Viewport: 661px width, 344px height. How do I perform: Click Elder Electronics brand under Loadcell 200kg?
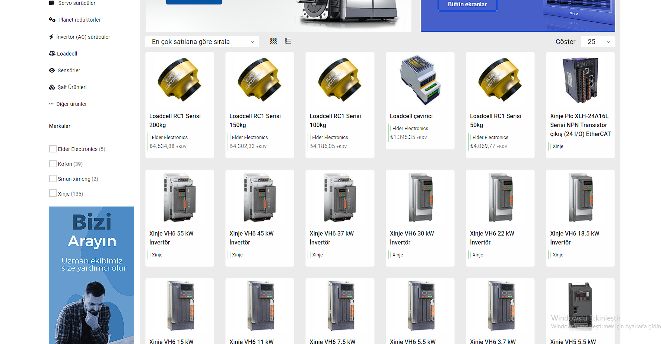170,138
